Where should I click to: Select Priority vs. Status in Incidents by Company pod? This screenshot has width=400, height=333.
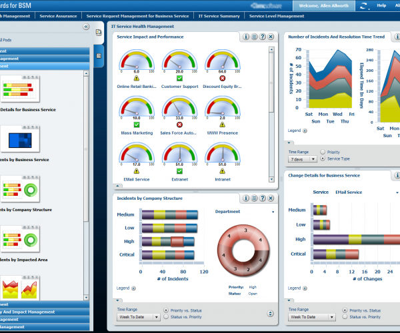click(166, 310)
